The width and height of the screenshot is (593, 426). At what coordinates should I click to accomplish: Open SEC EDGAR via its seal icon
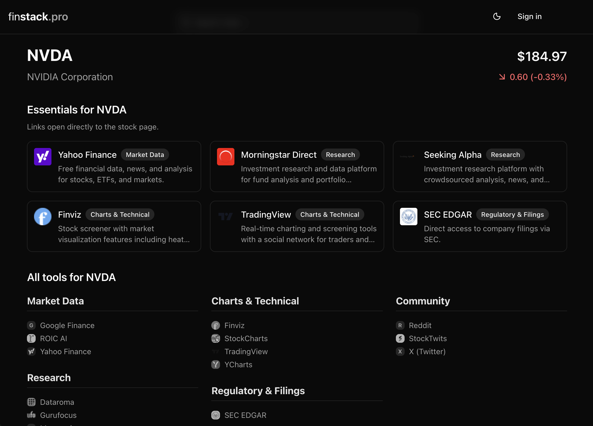[408, 216]
